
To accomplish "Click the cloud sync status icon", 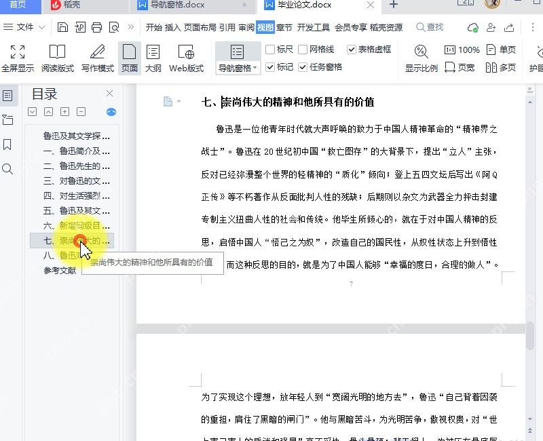I will [472, 27].
